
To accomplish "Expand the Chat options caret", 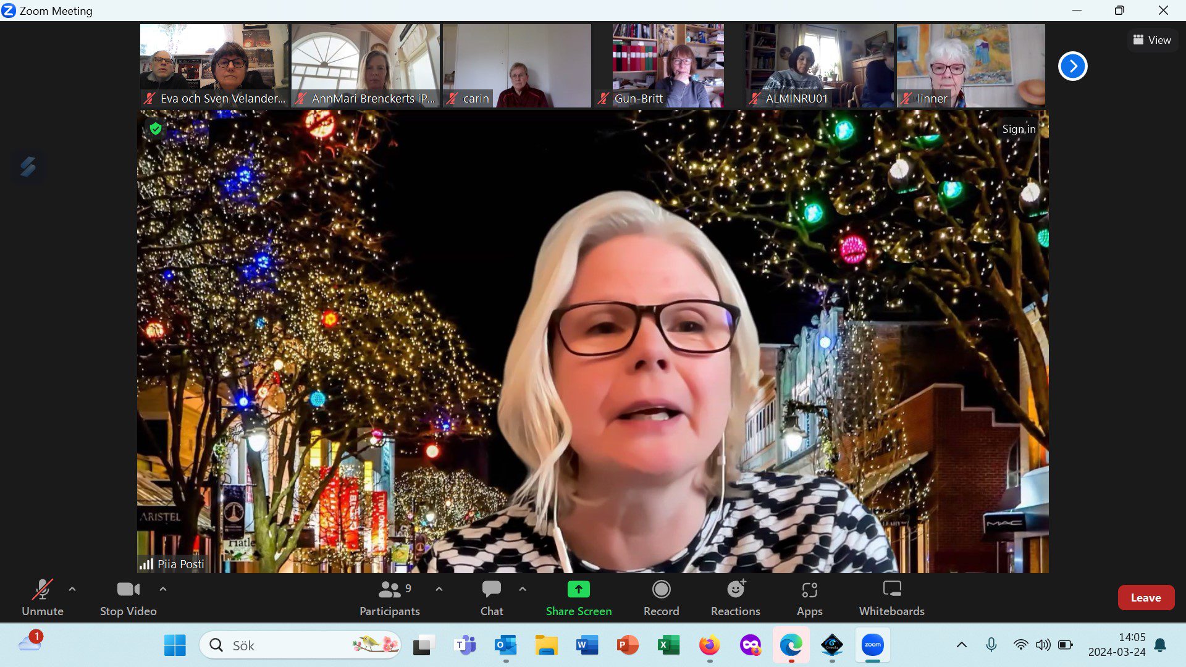I will coord(523,589).
